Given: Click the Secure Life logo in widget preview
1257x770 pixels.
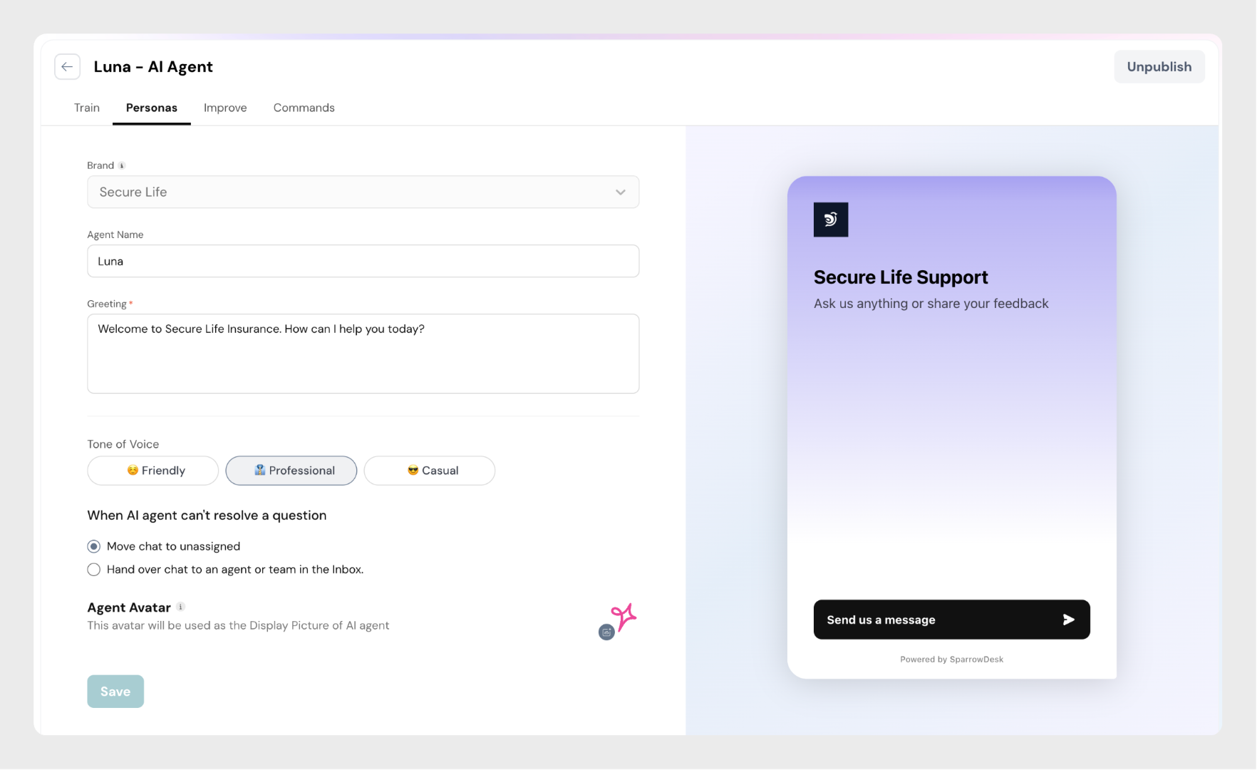Looking at the screenshot, I should (831, 220).
